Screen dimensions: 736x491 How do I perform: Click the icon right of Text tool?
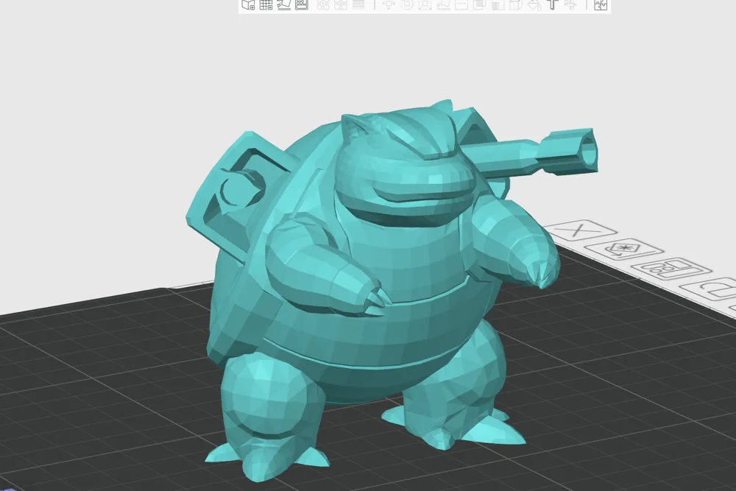tap(571, 4)
